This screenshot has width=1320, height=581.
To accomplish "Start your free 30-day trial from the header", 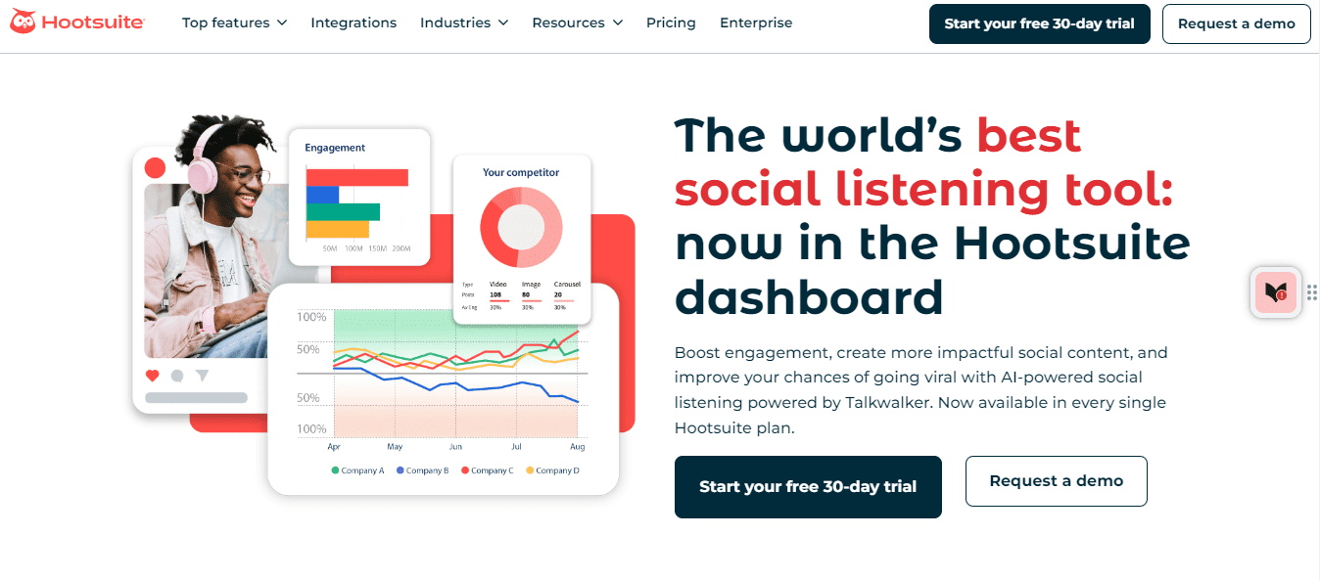I will [x=1039, y=23].
